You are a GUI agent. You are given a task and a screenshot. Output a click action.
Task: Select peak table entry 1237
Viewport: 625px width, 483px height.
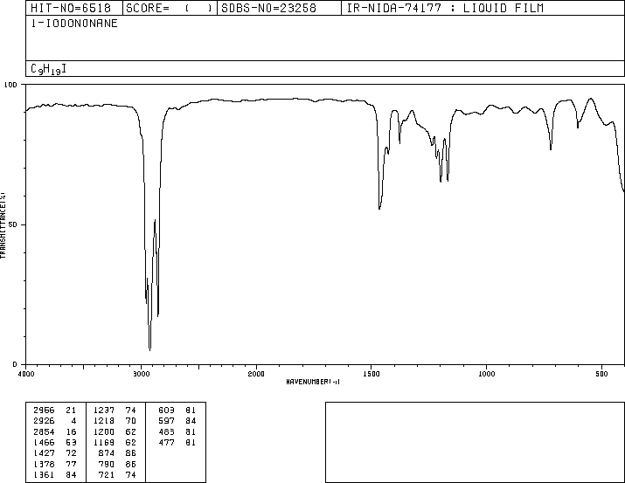tap(104, 411)
